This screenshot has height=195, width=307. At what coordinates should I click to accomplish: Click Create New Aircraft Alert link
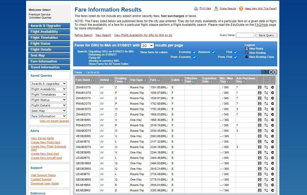(47, 158)
